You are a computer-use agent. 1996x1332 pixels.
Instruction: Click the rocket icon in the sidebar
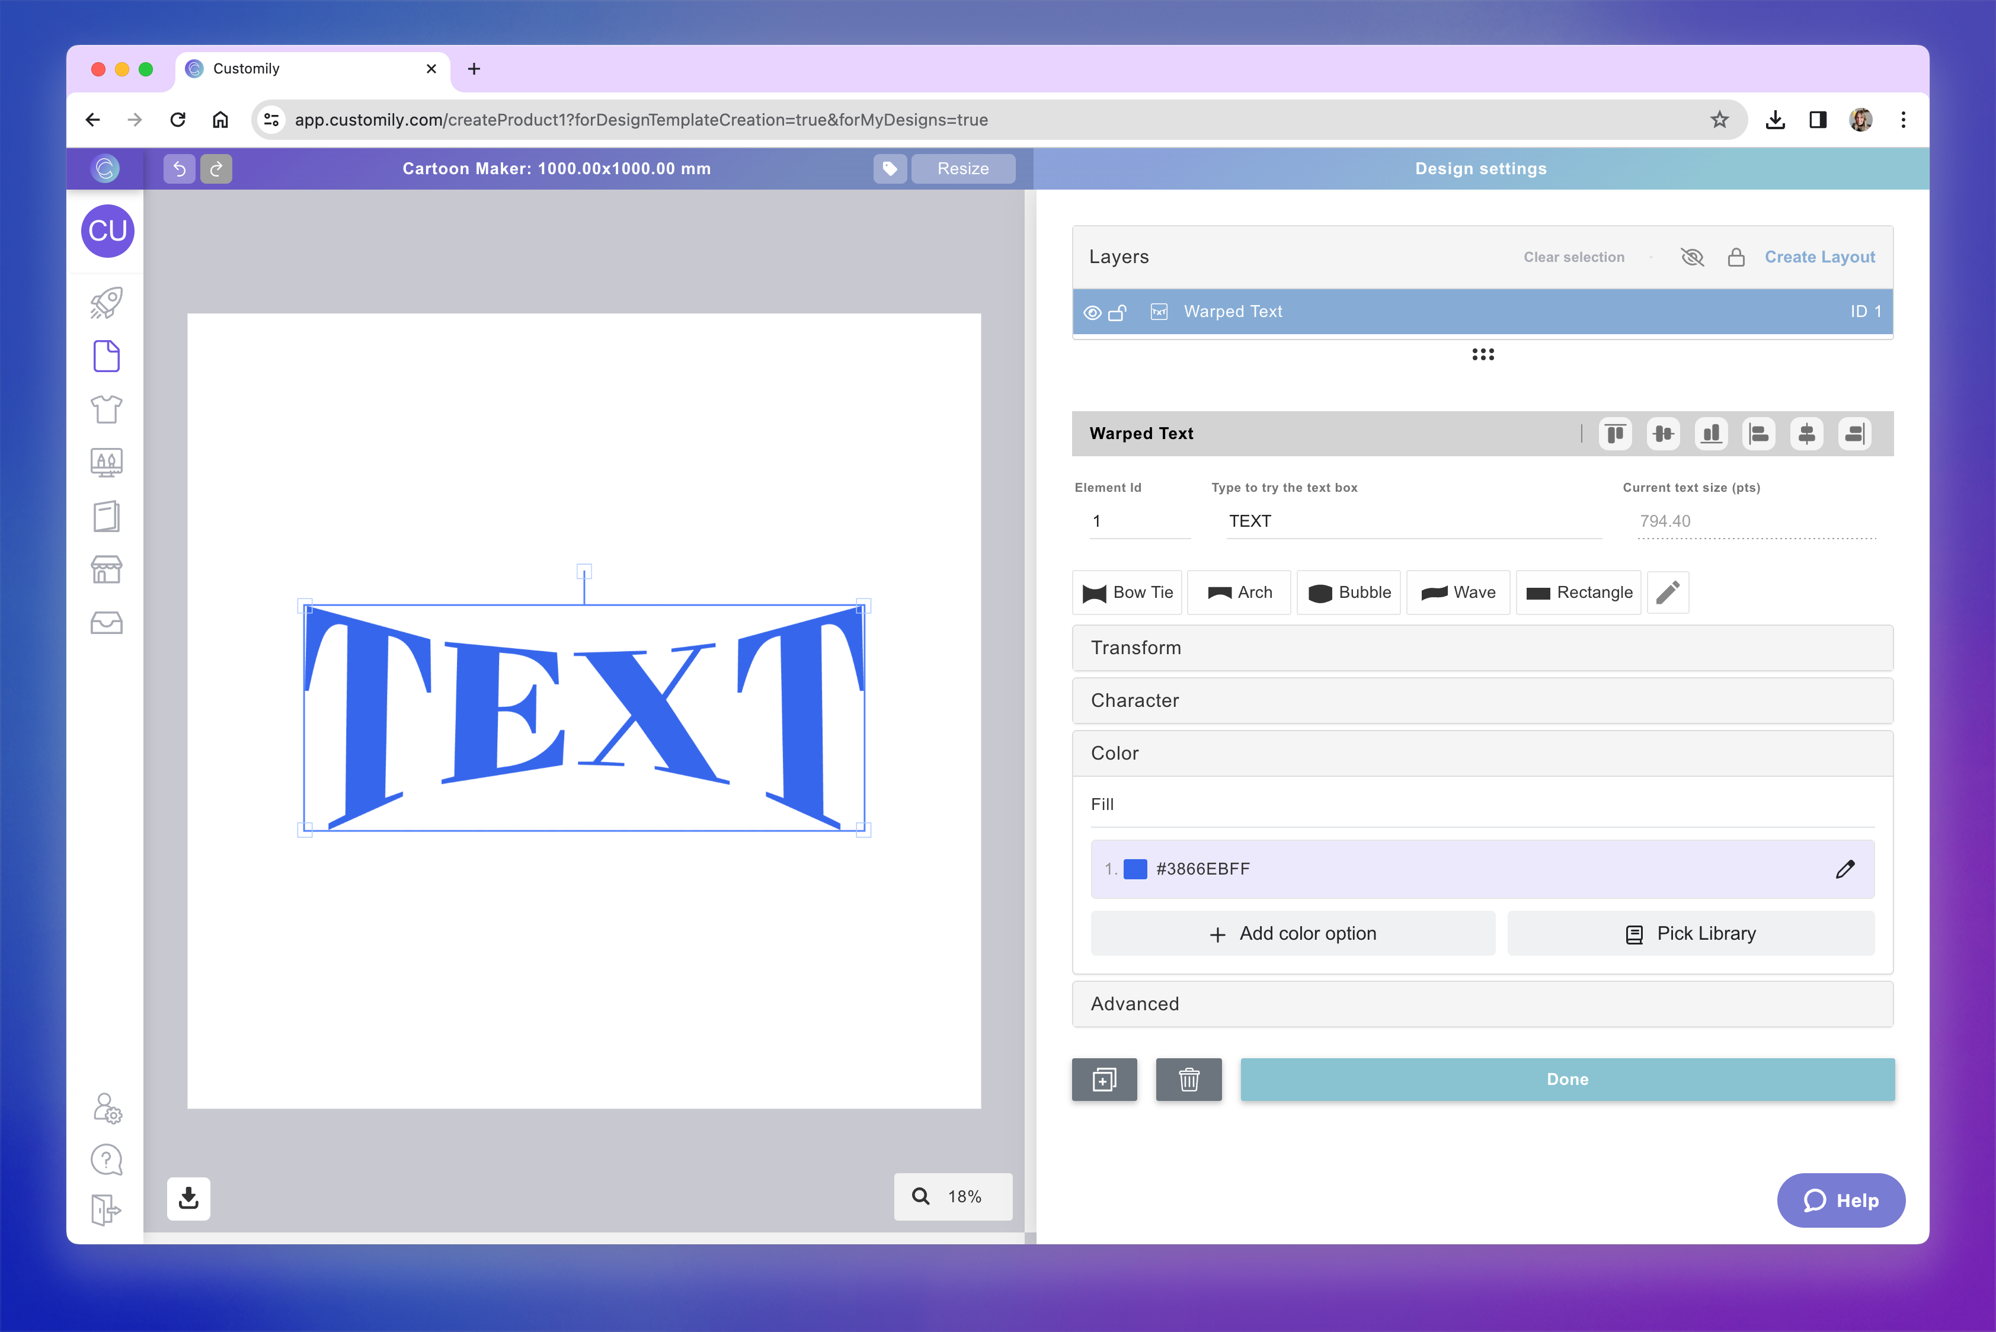[106, 303]
